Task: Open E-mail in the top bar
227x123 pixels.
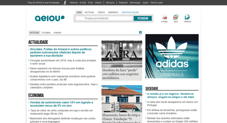Action: 83,3
